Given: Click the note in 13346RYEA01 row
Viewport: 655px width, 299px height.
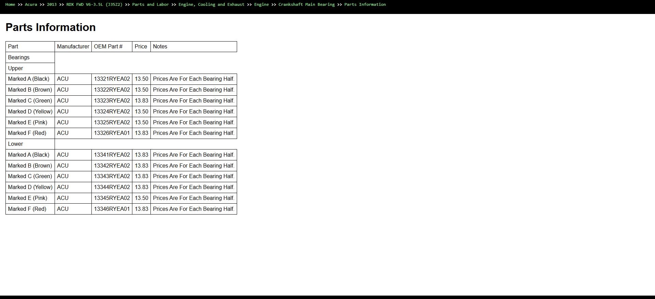Looking at the screenshot, I should point(194,209).
